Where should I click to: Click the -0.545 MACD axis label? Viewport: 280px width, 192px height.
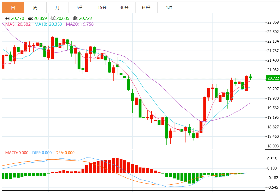click(273, 187)
